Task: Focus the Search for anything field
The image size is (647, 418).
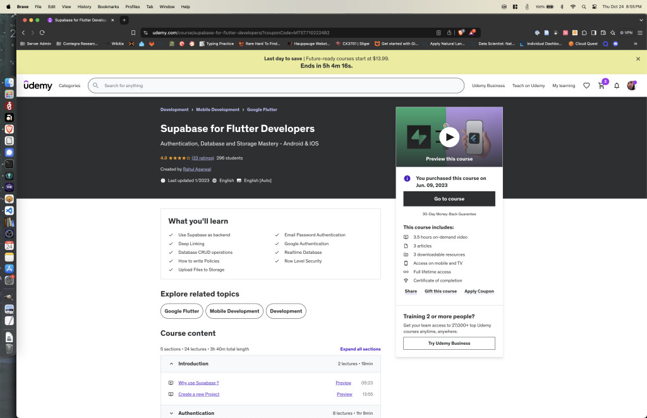Action: [276, 85]
